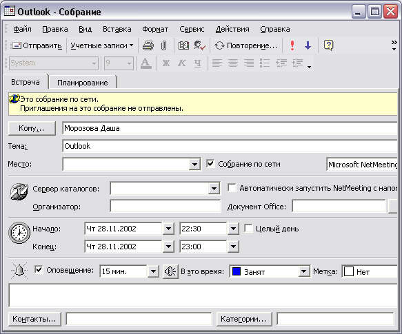
Task: Click the printer icon in toolbar
Action: point(148,45)
